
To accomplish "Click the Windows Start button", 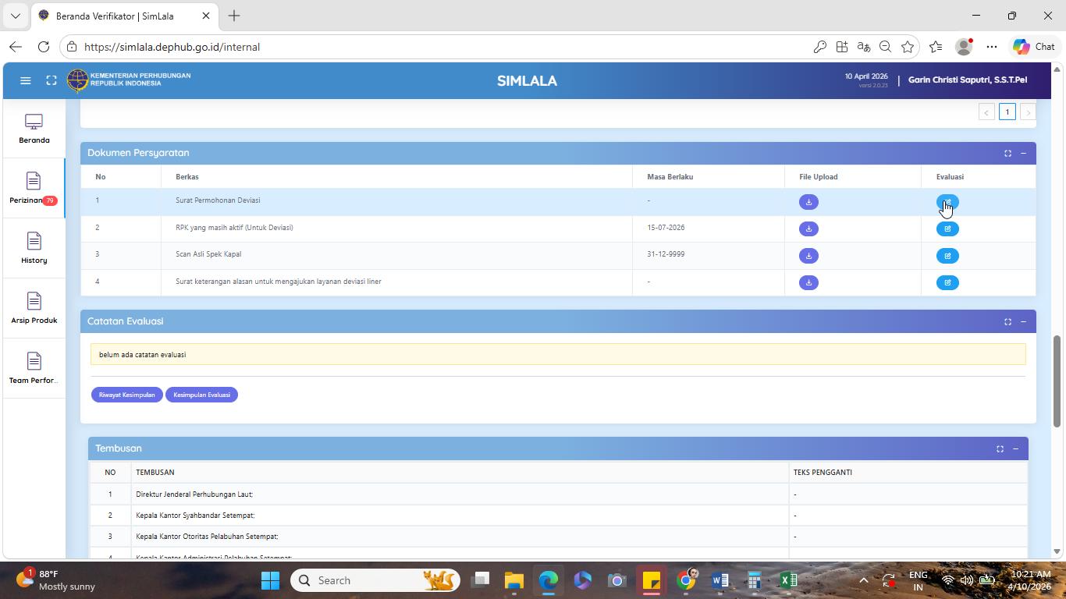I will tap(270, 580).
